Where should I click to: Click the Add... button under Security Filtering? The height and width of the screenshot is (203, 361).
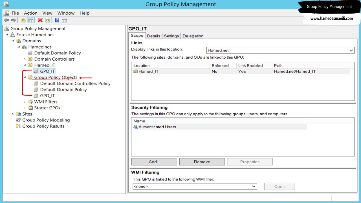(154, 162)
